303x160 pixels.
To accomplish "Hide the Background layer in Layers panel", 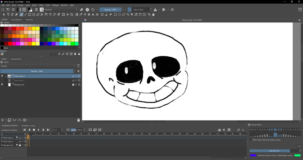I will 2,85.
